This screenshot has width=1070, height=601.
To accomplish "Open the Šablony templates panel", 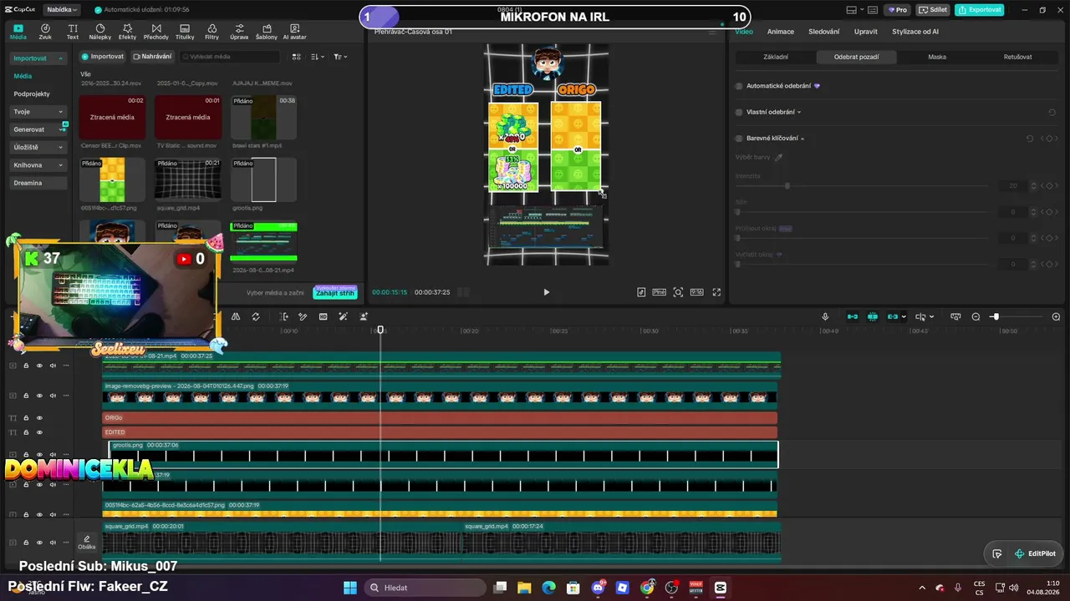I will [x=267, y=32].
